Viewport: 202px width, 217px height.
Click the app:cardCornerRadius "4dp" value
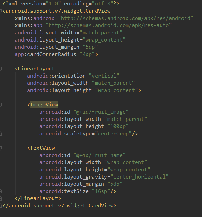[87, 54]
